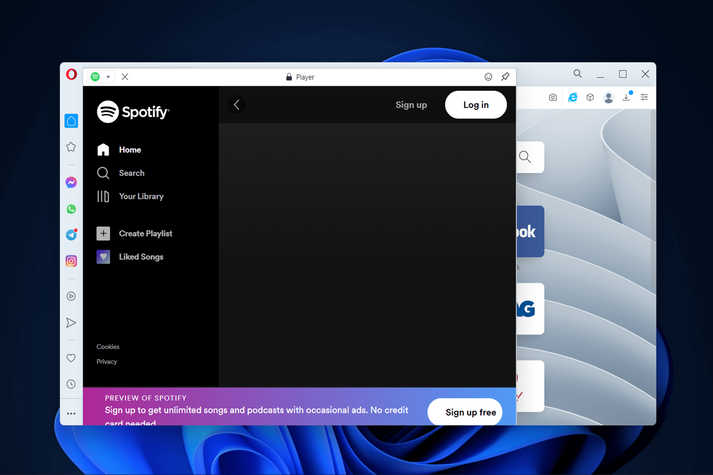Send emoji feedback on the player
This screenshot has width=713, height=475.
click(488, 77)
